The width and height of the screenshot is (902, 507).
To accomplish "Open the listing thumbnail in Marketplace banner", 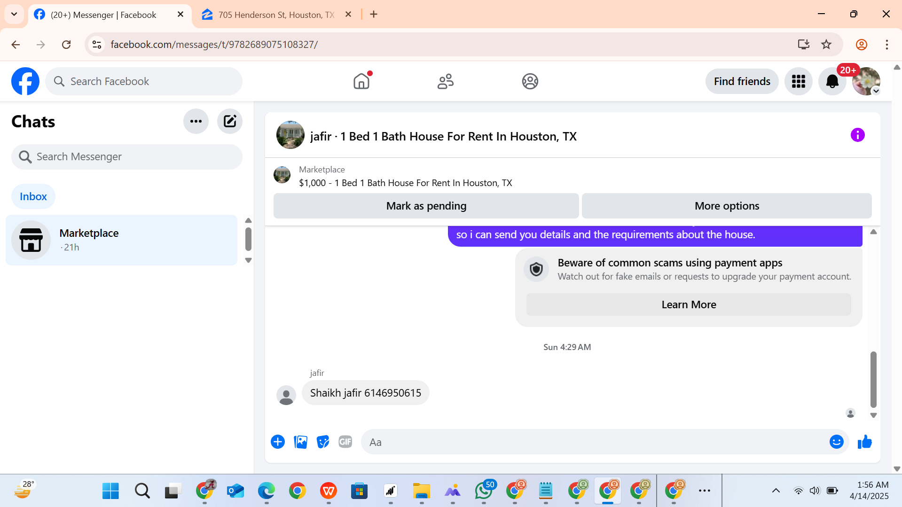I will [x=282, y=175].
